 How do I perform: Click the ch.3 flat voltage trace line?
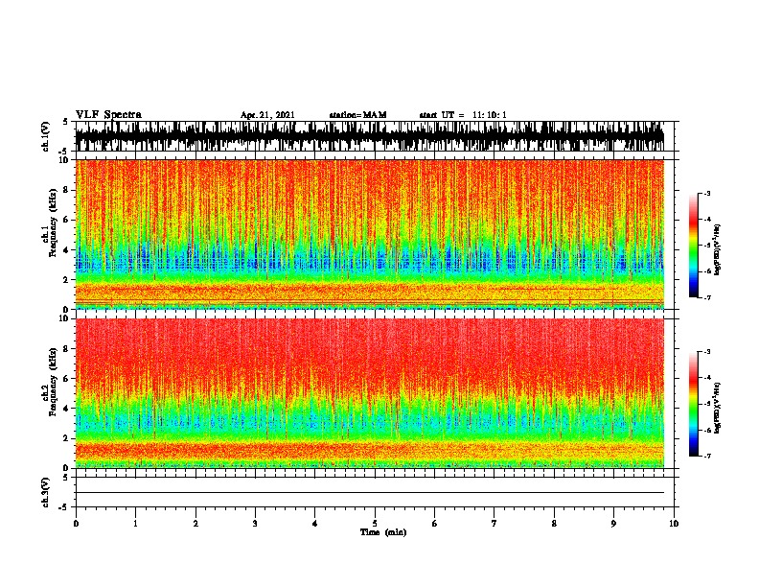pos(370,493)
